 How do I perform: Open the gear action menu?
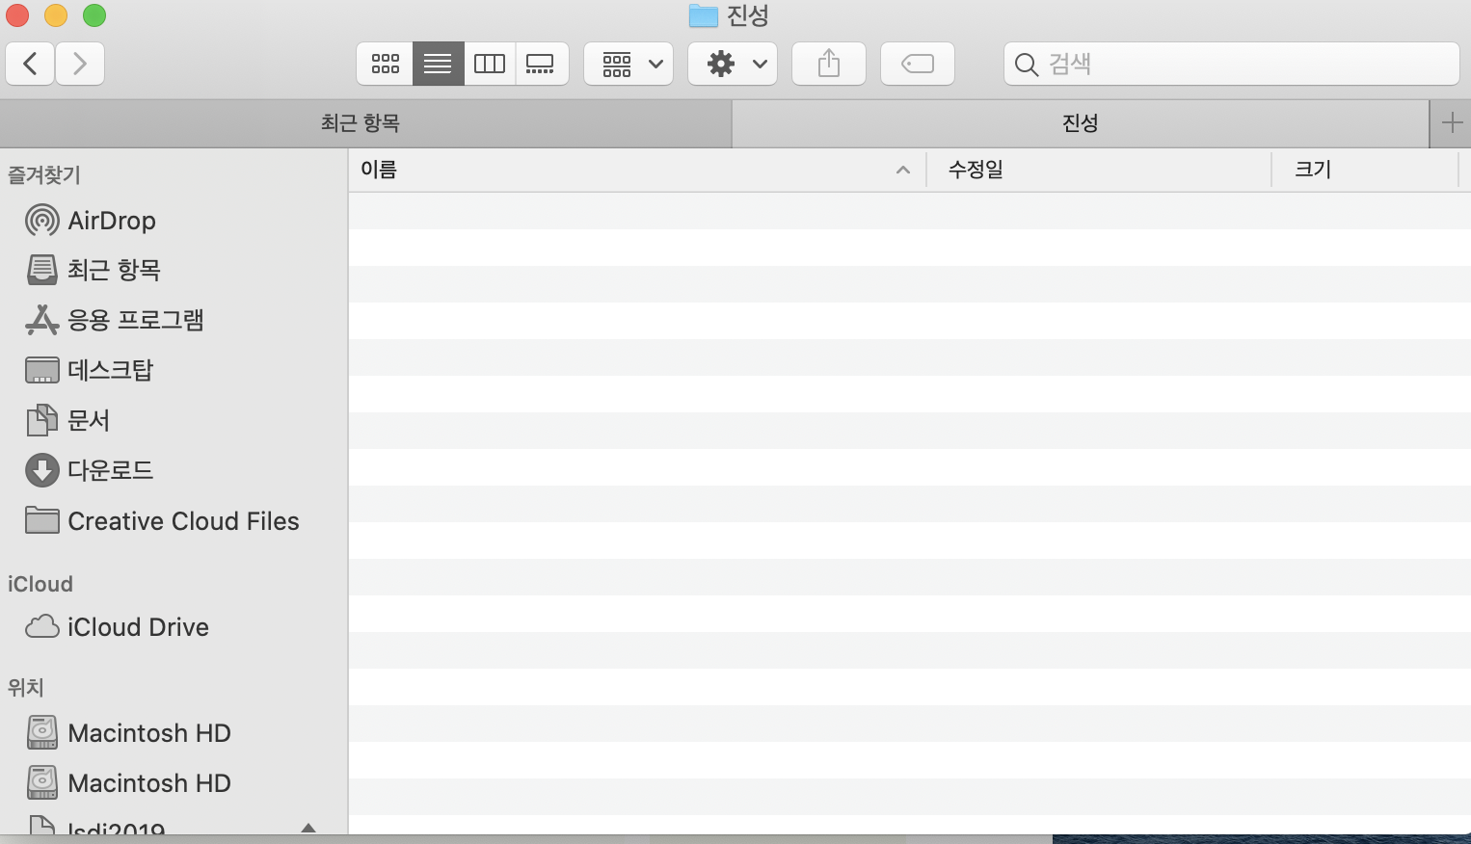733,65
